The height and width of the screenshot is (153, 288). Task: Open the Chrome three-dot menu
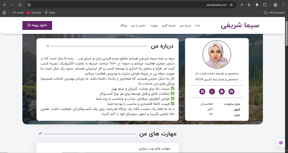tap(283, 5)
